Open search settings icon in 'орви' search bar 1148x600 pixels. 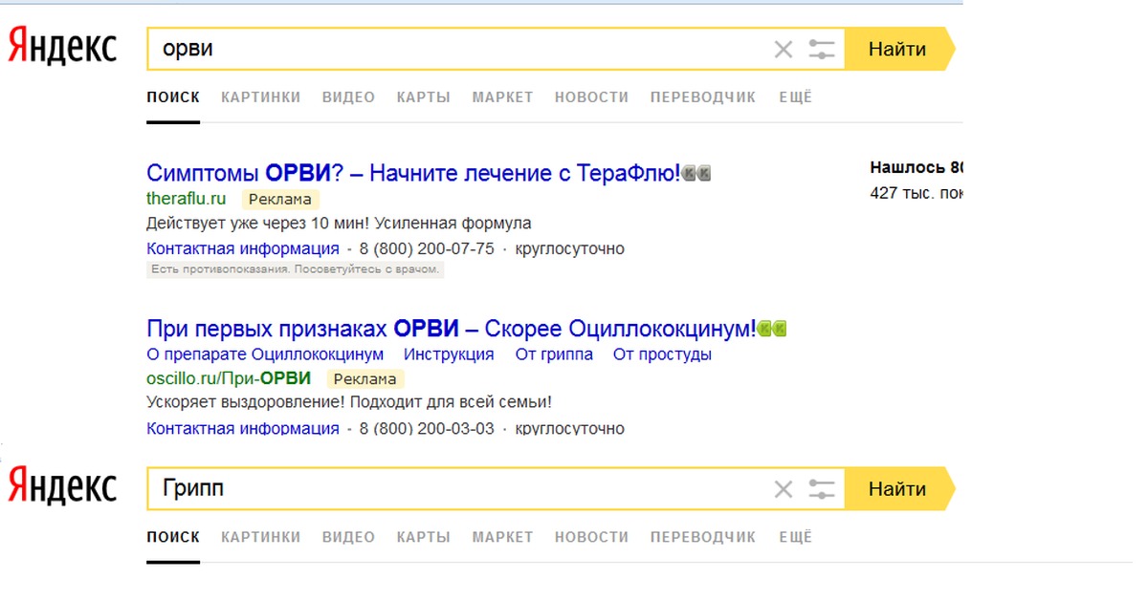click(x=822, y=50)
